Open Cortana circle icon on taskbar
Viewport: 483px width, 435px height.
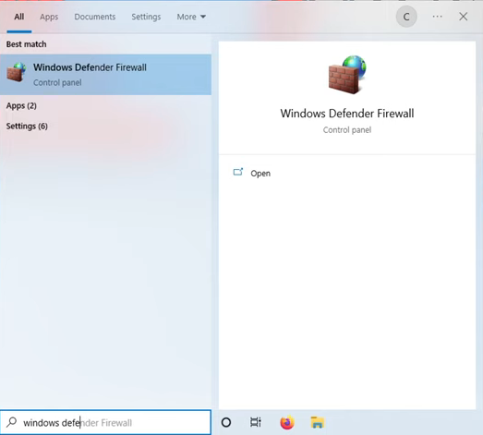tap(226, 422)
